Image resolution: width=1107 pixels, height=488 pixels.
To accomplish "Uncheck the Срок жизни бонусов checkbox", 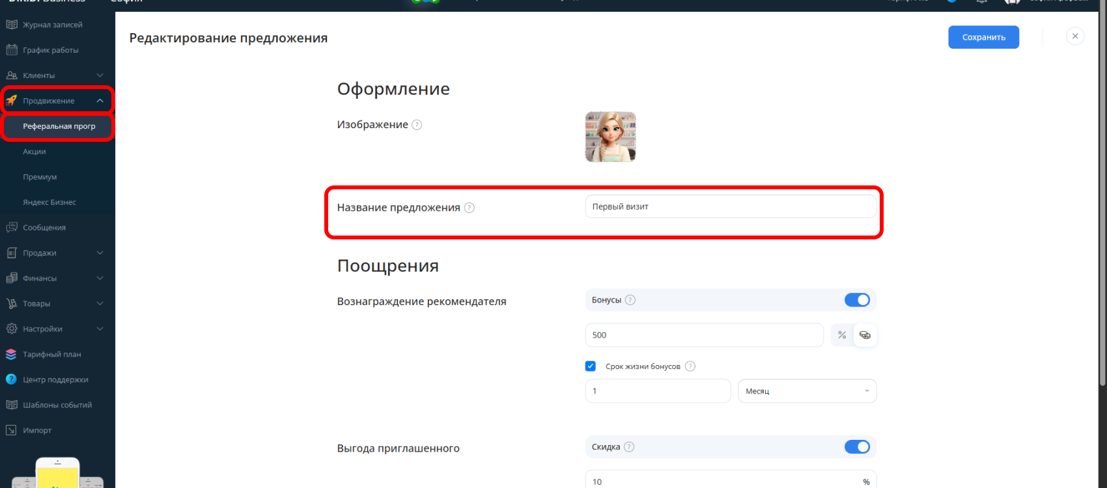I will coord(591,366).
